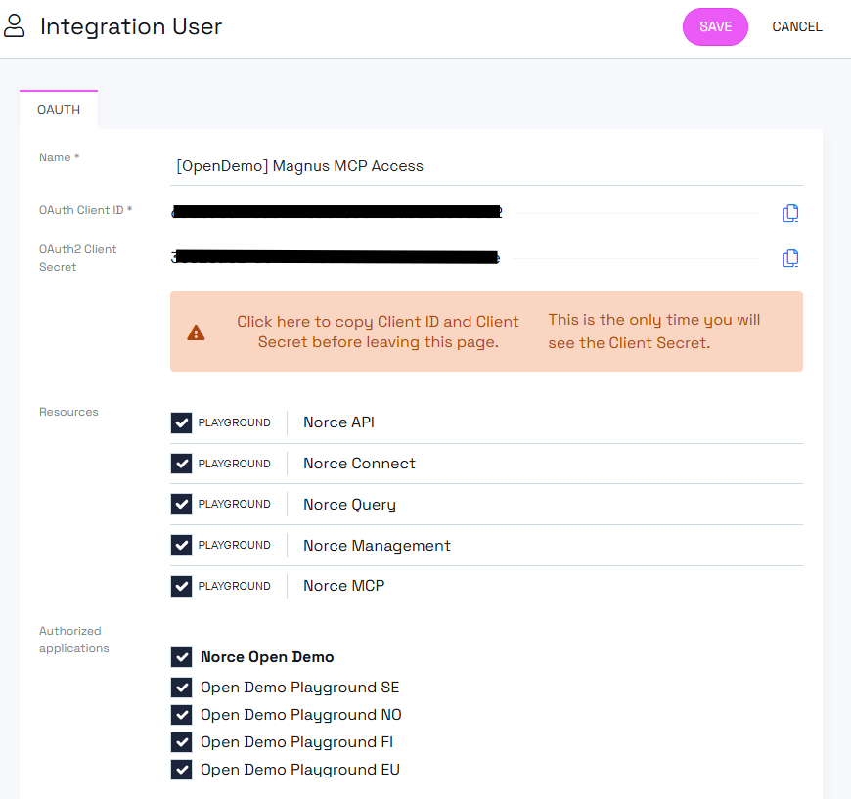Cancel editing the integration user
Viewport: 851px width, 799px height.
[x=797, y=26]
